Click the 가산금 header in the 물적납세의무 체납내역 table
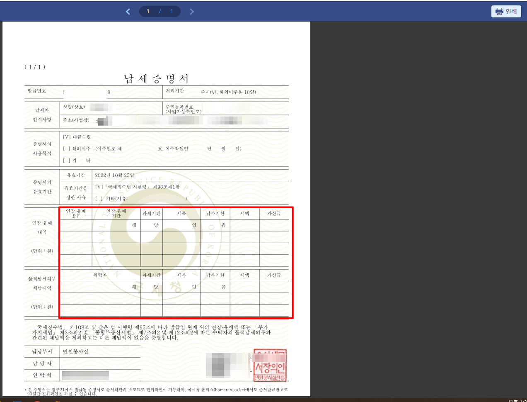This screenshot has width=527, height=402. pos(274,275)
